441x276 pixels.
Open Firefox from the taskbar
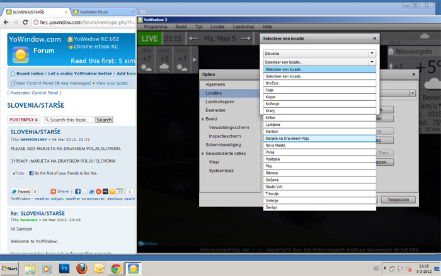pyautogui.click(x=81, y=268)
